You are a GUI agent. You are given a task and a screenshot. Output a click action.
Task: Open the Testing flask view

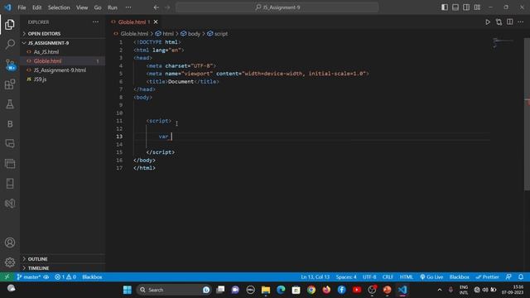point(10,104)
